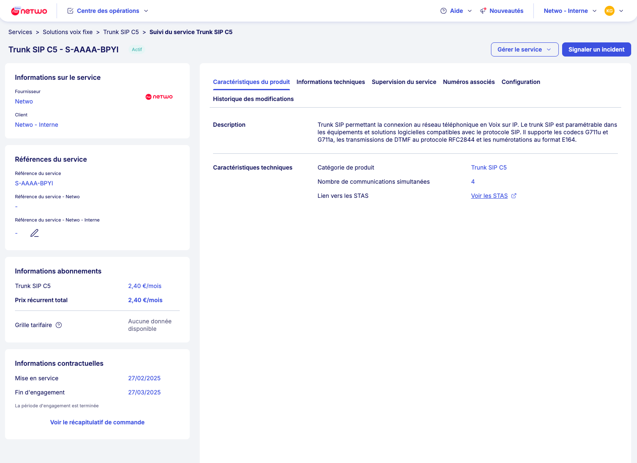Click the Signaler un incident button

[x=596, y=49]
